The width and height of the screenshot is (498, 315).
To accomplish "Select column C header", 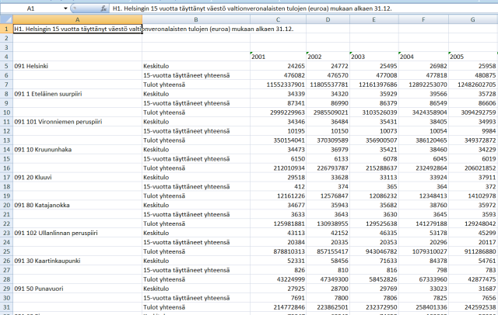I will coord(279,19).
